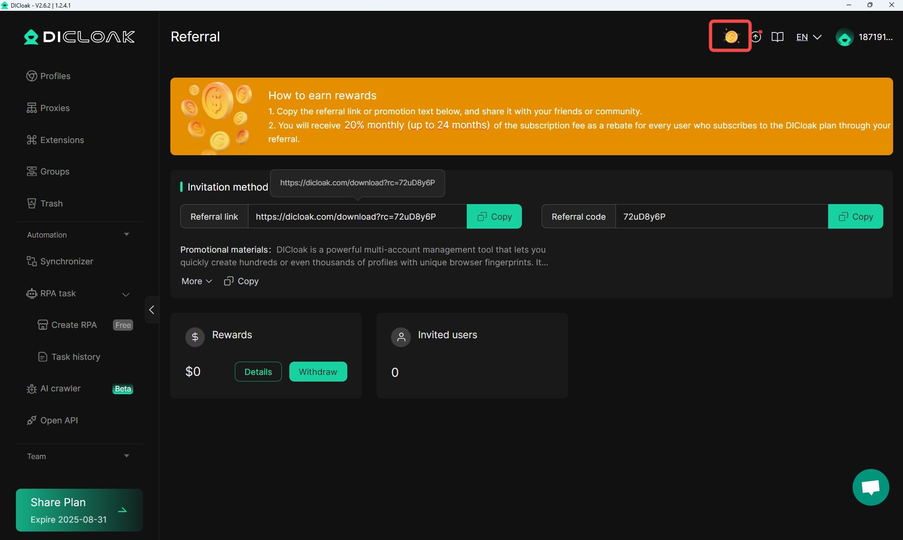The image size is (903, 540).
Task: Click the Invited users count 0
Action: click(x=395, y=373)
